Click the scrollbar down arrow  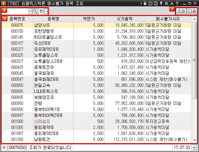(194, 140)
